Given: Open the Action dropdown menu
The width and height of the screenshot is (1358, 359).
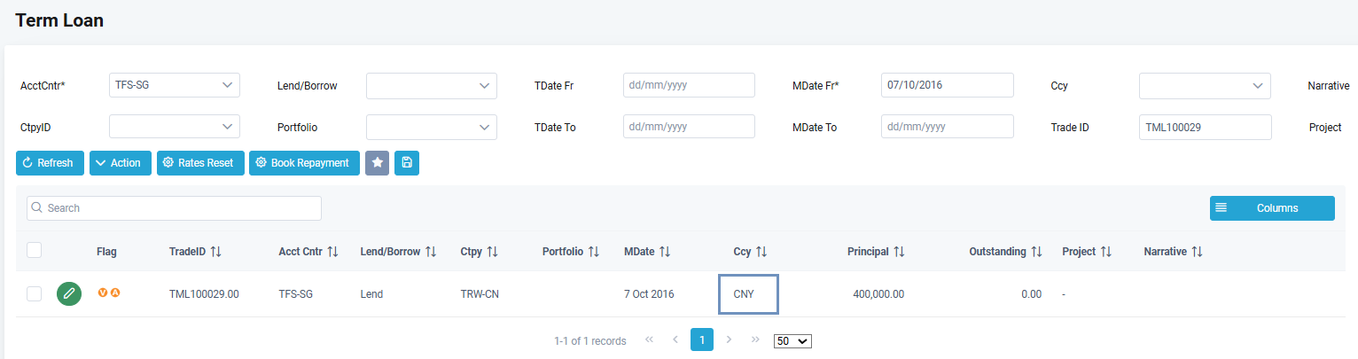Looking at the screenshot, I should point(121,163).
